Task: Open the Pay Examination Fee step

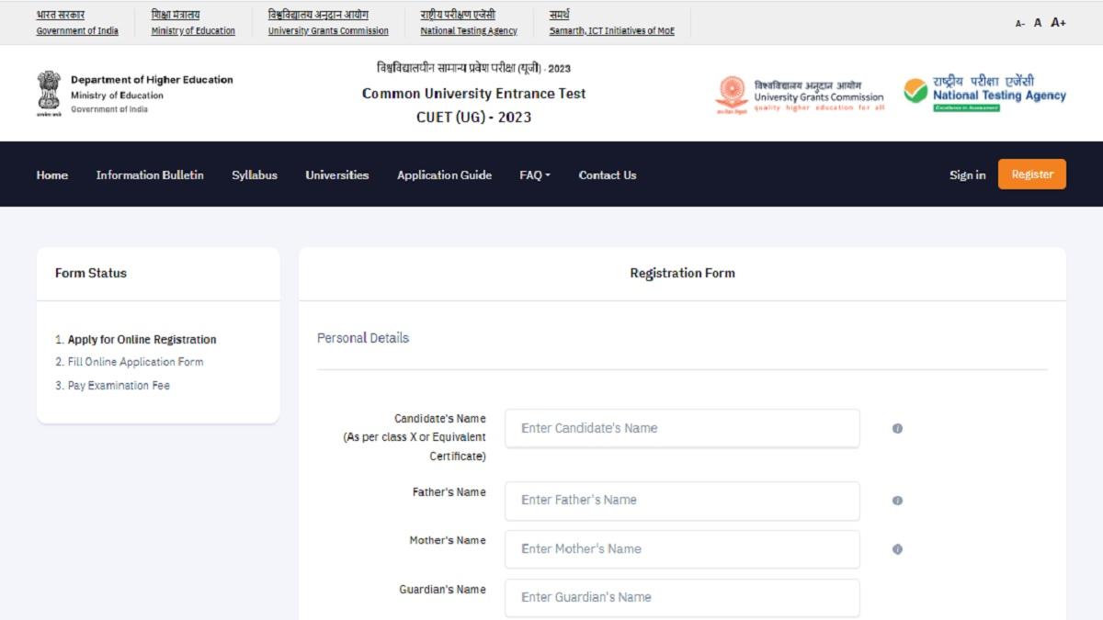Action: [114, 385]
